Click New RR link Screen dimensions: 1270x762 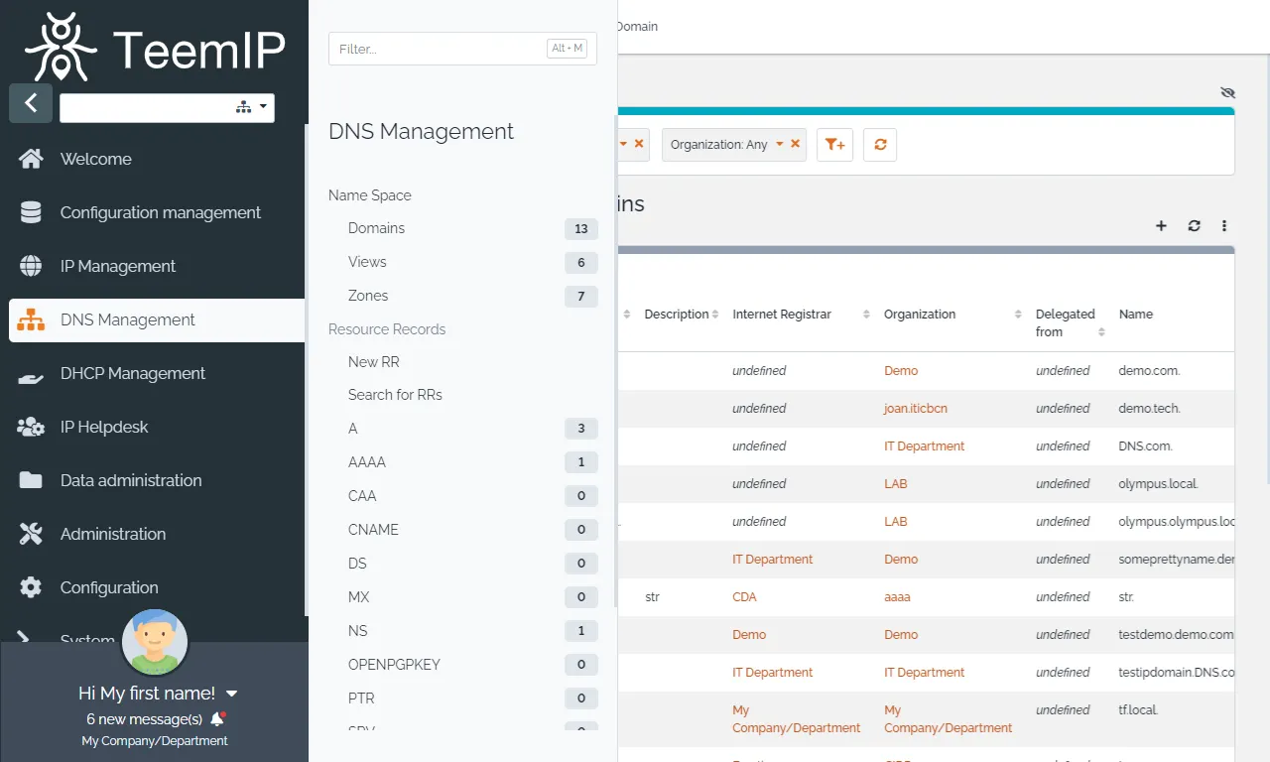point(374,362)
